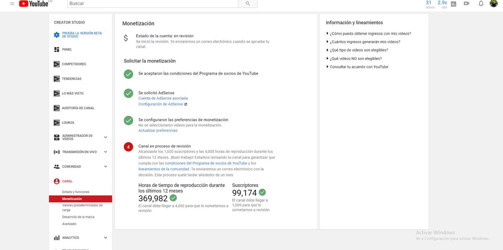Screen dimensions: 503x250
Task: Click the Transmisión en vivo broadcast icon
Action: tap(57, 152)
